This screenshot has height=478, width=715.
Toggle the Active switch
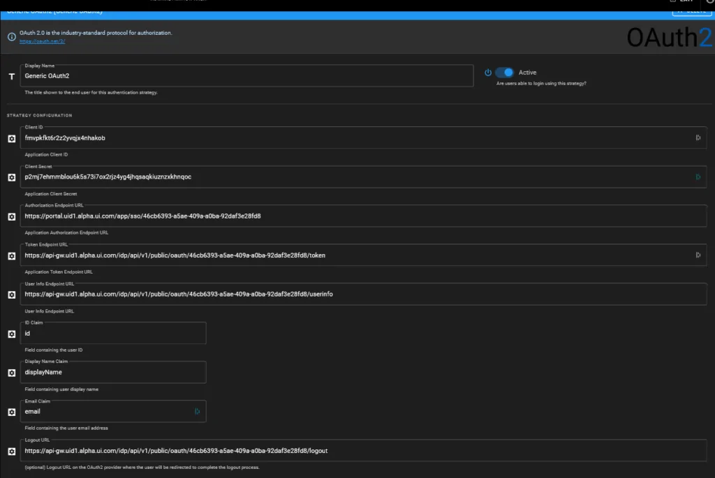(504, 73)
